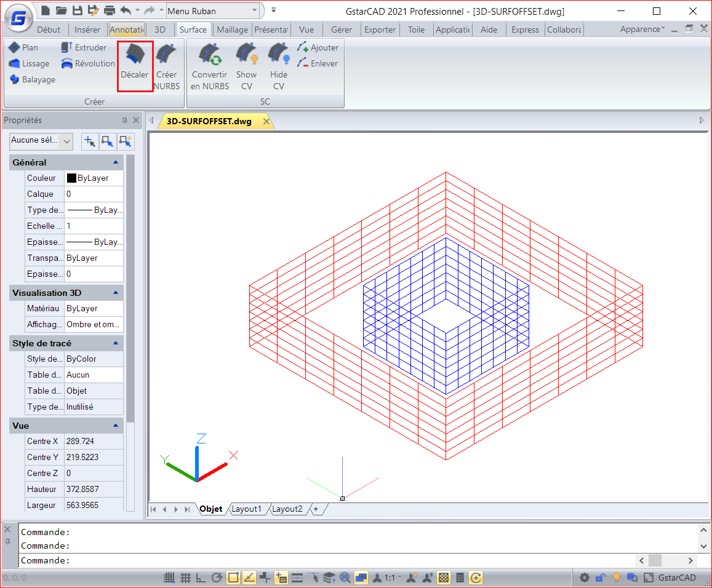Image resolution: width=712 pixels, height=588 pixels.
Task: Click the Extruder tool
Action: [84, 47]
